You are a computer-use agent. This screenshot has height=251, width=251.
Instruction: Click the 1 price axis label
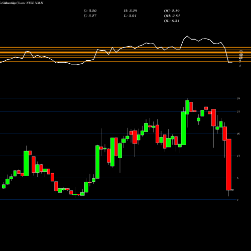[x=238, y=200]
